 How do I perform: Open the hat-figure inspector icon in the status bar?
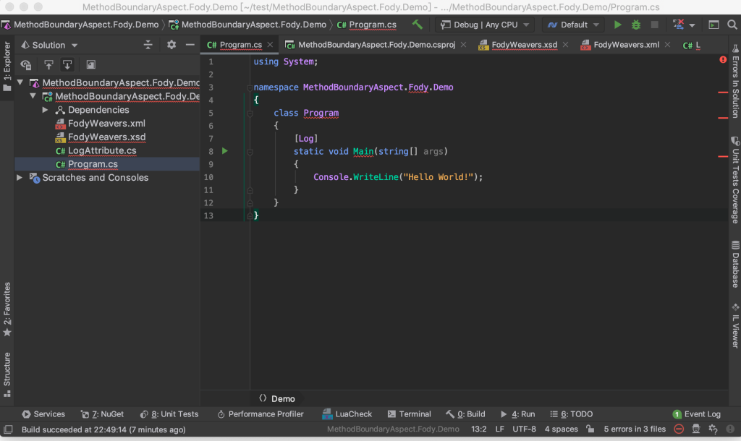click(x=695, y=429)
